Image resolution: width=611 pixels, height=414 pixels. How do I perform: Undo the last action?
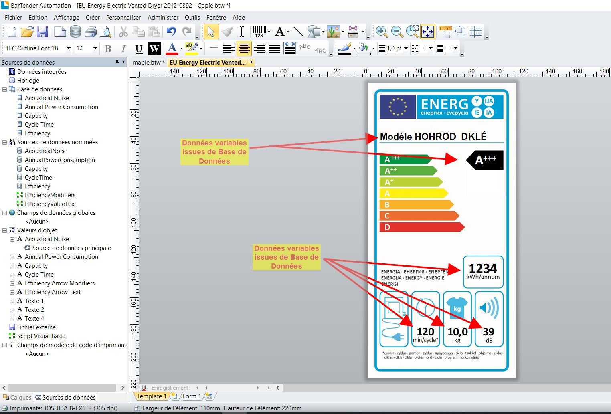(x=171, y=32)
